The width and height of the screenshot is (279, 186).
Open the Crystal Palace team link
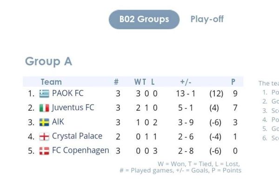(77, 136)
